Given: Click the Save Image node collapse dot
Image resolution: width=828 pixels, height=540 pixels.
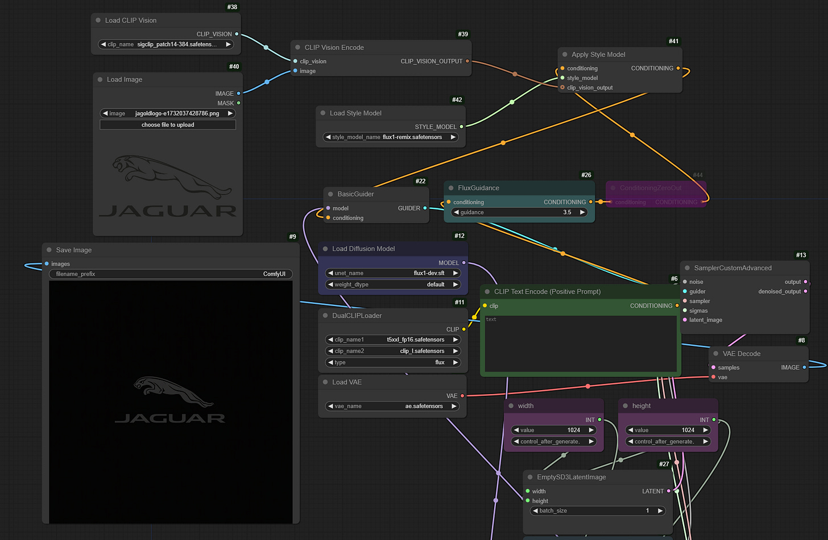Looking at the screenshot, I should (x=49, y=250).
